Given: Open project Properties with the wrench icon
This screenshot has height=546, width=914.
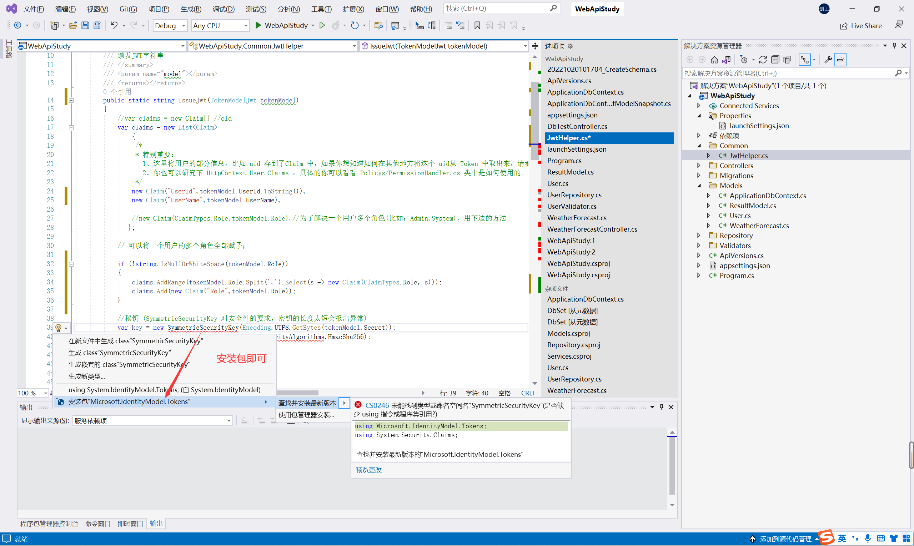Looking at the screenshot, I should click(x=828, y=60).
